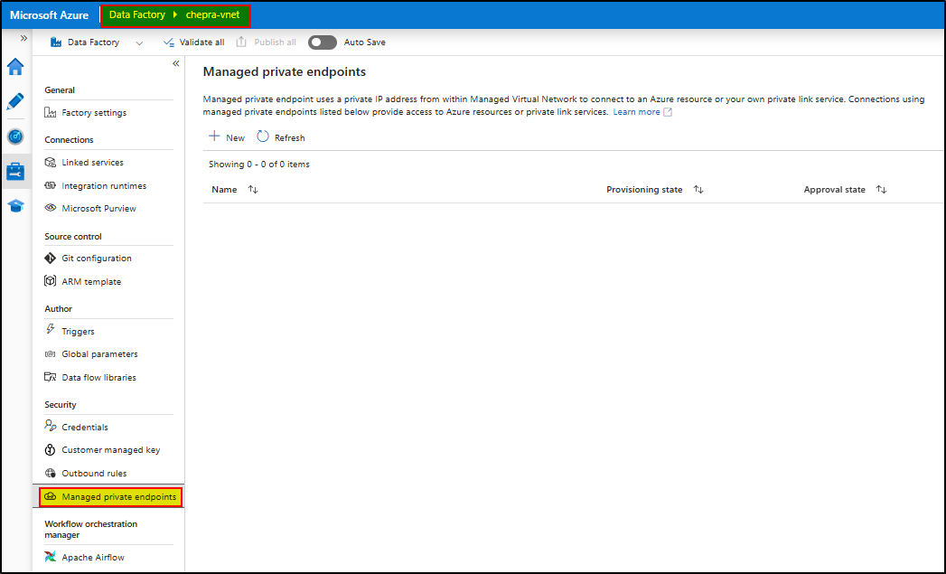946x574 pixels.
Task: Open Credentials page
Action: point(85,428)
